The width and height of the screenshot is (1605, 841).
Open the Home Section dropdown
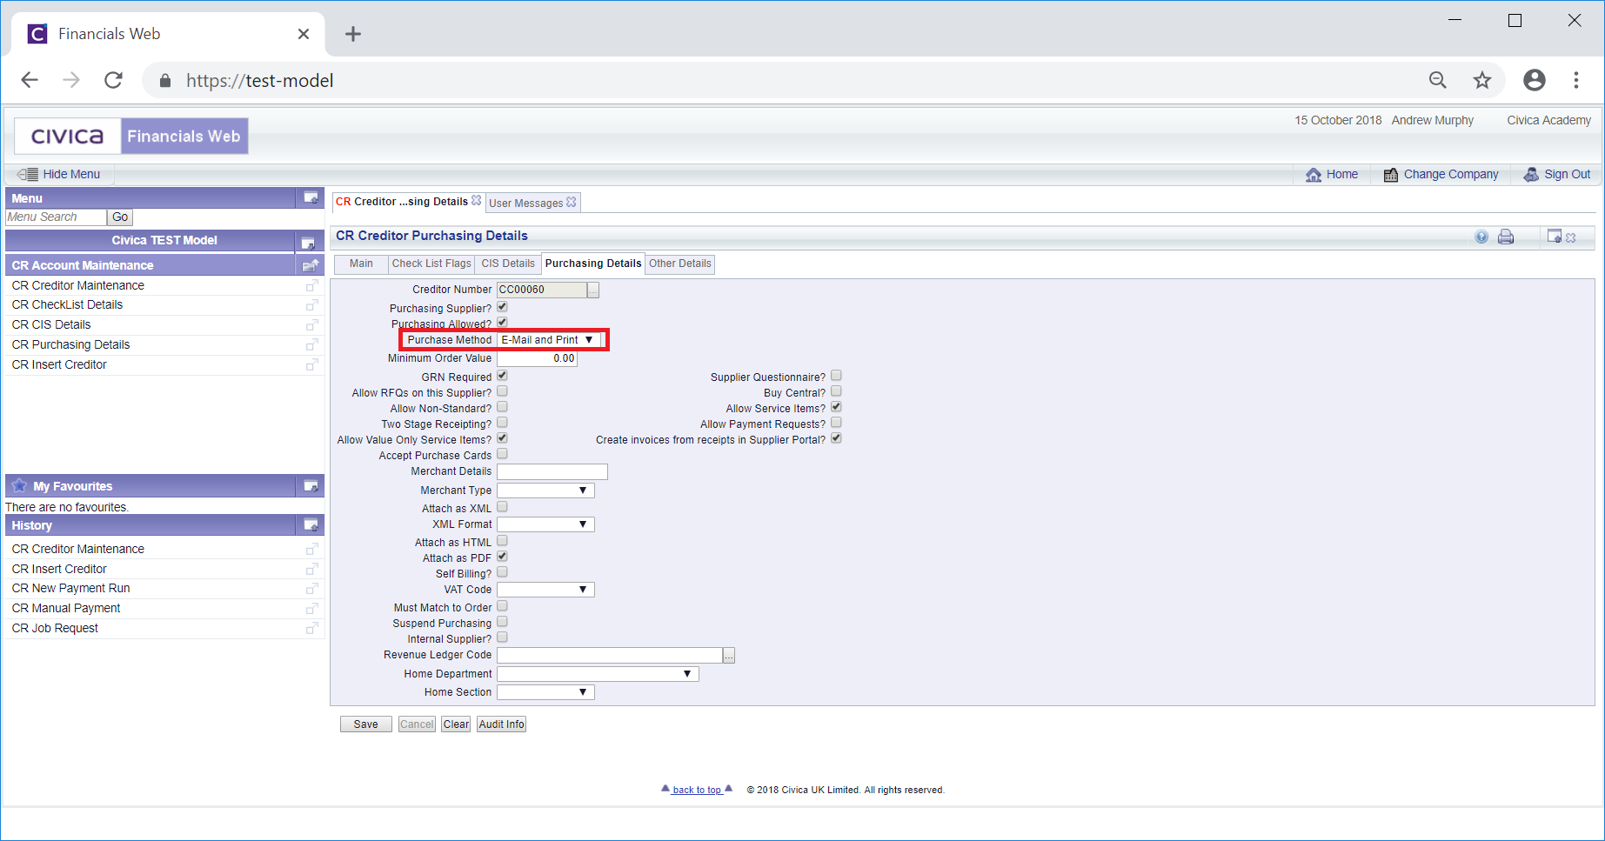(545, 692)
